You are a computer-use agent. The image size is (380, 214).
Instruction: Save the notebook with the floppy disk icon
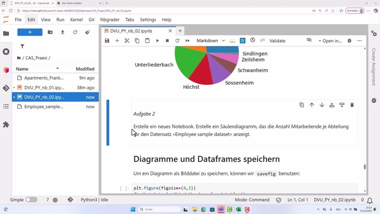click(107, 41)
